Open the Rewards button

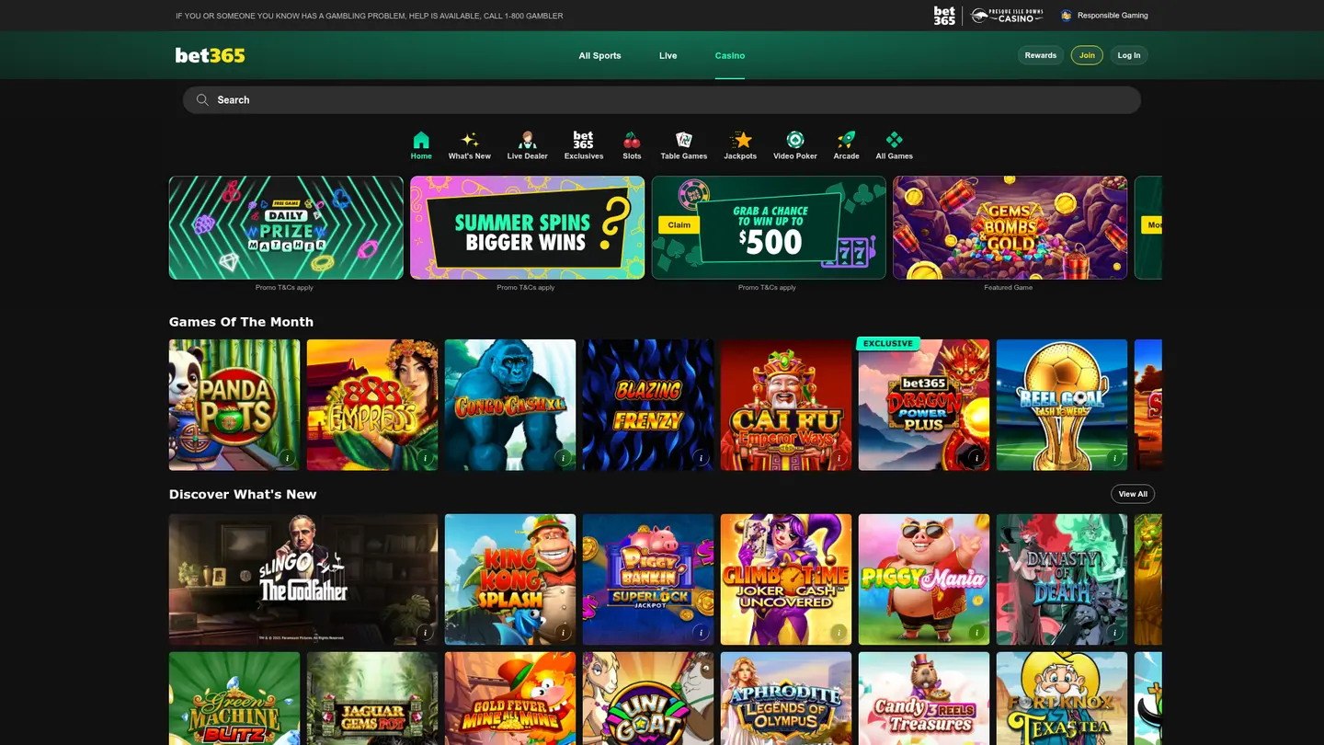pos(1041,55)
